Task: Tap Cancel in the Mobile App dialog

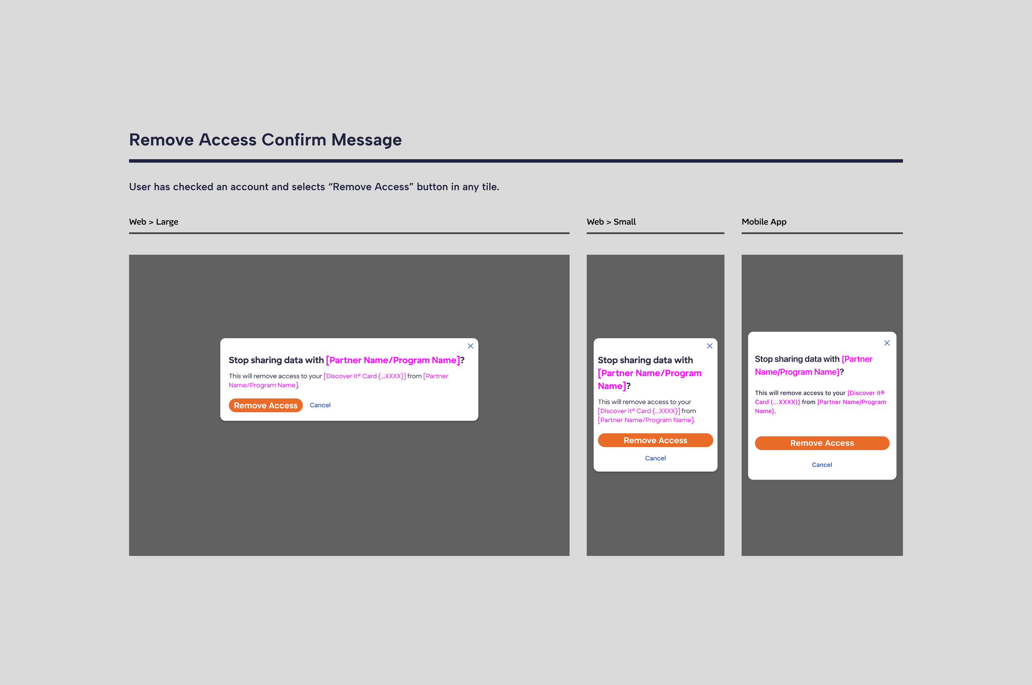Action: coord(822,465)
